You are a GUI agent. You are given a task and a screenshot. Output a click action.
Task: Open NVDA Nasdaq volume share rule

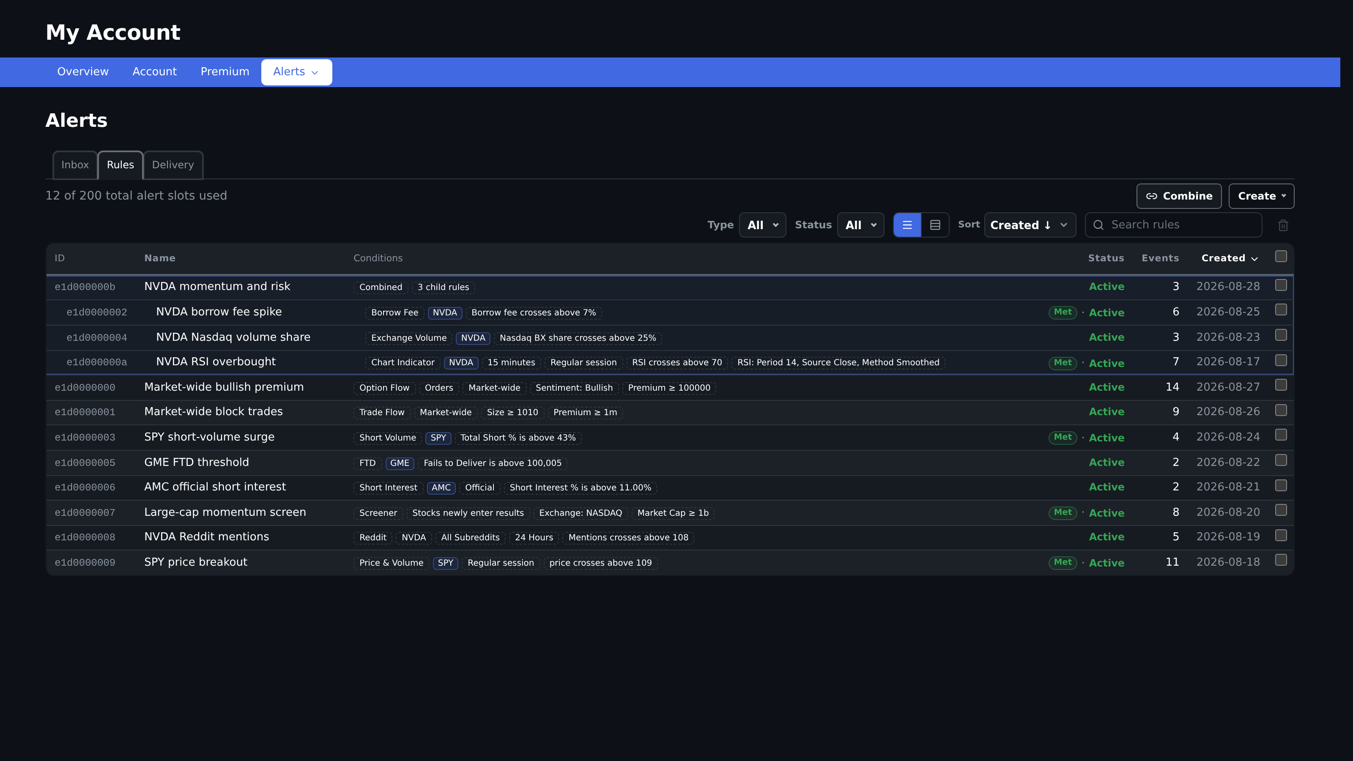(x=233, y=337)
